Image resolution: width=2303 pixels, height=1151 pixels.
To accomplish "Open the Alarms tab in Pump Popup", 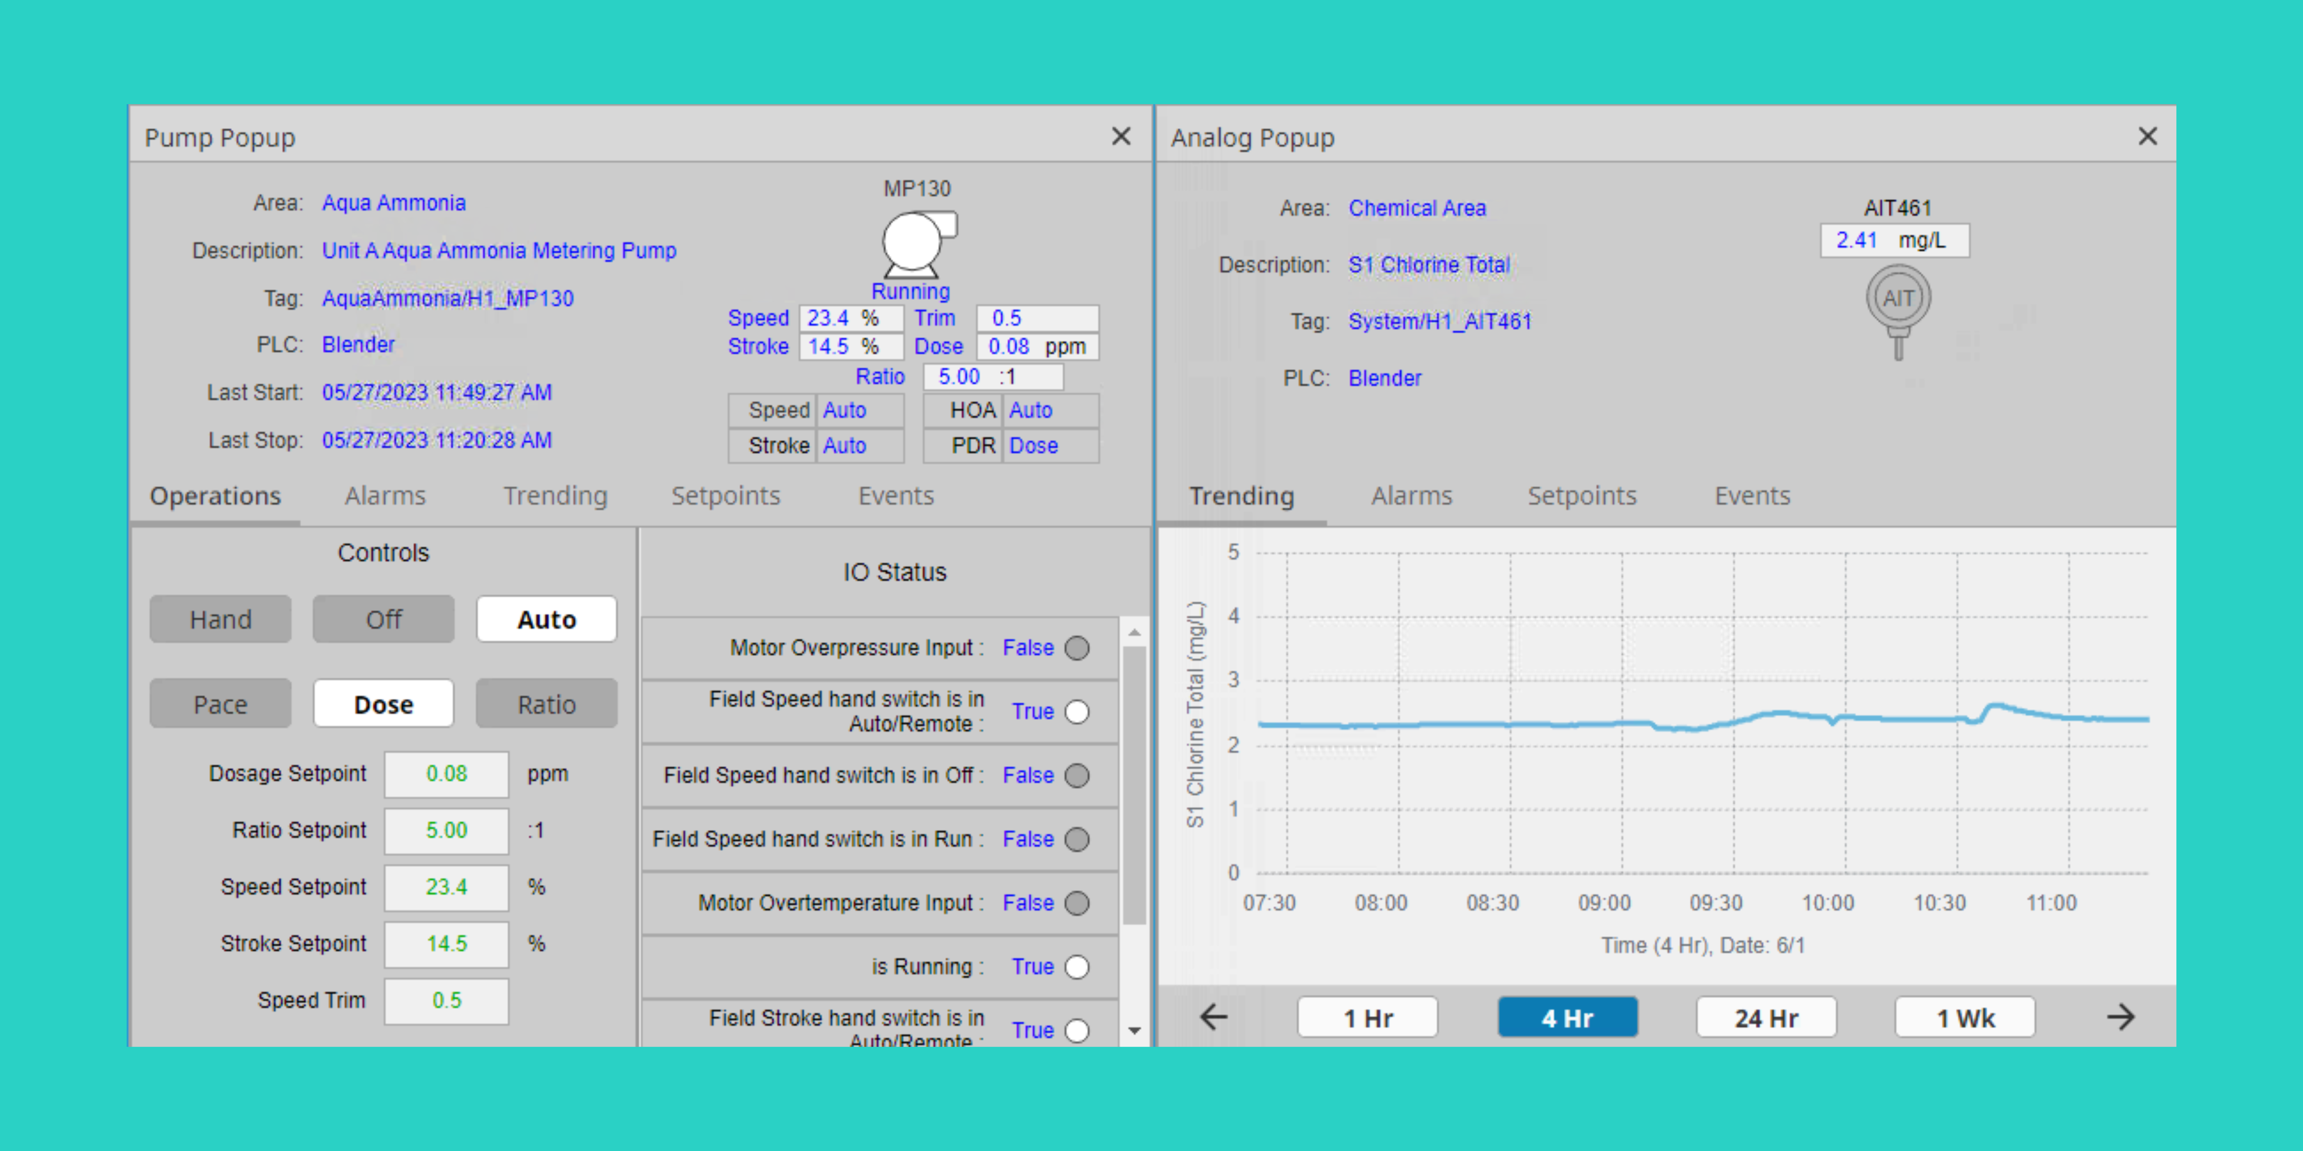I will (385, 496).
